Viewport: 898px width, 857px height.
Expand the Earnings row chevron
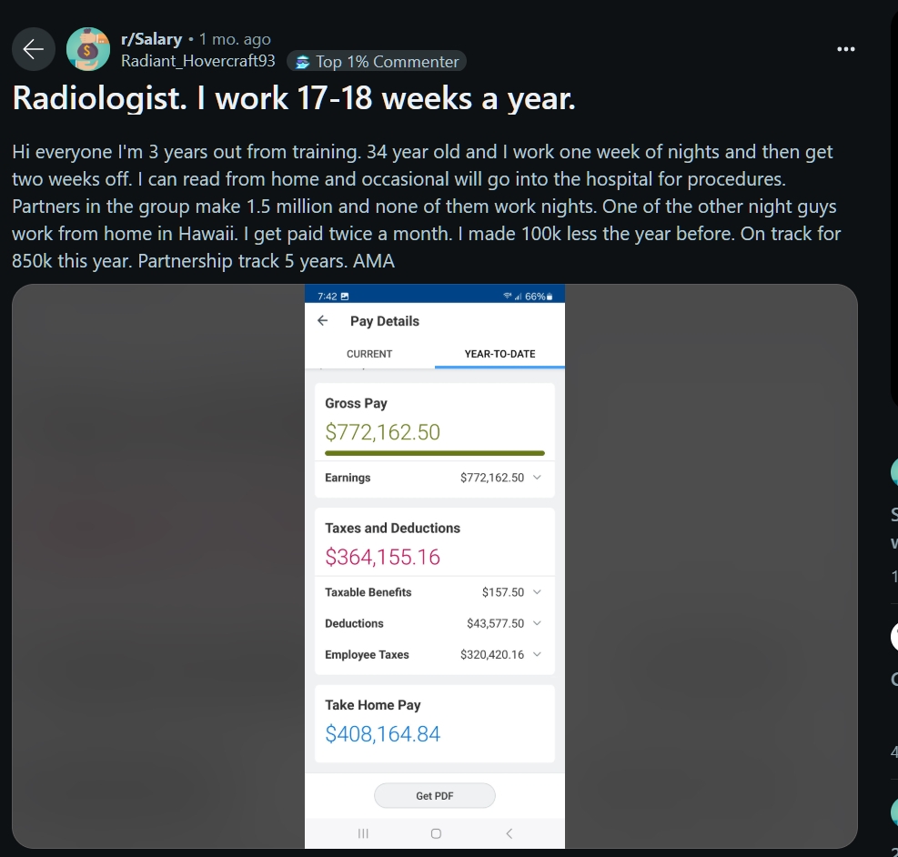click(x=537, y=477)
